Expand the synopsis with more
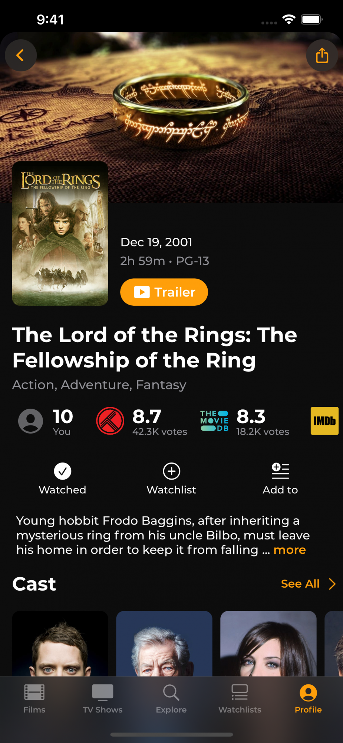The height and width of the screenshot is (743, 343). 290,550
